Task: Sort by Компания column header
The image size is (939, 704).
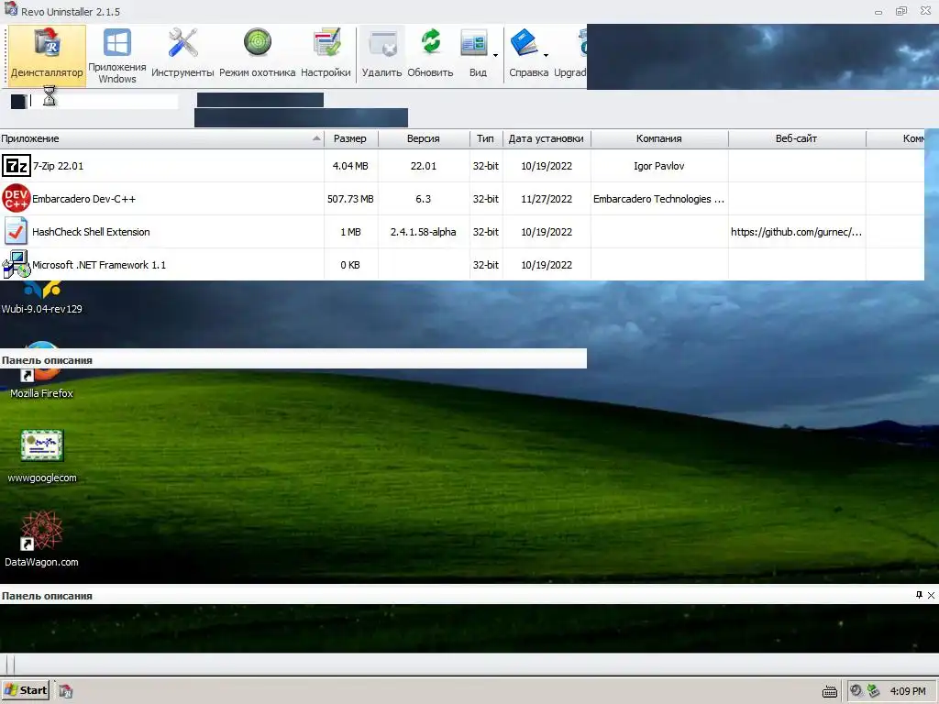Action: 659,139
